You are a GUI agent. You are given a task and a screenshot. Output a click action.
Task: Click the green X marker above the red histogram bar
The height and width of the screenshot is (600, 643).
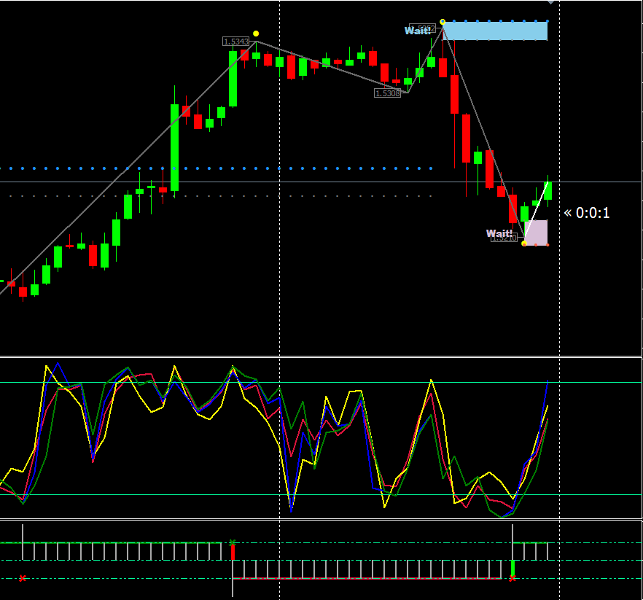point(233,542)
